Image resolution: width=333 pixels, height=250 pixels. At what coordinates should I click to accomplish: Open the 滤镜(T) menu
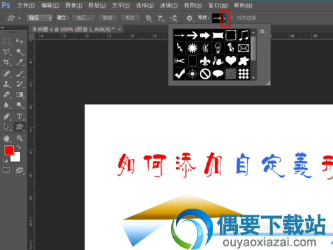(x=169, y=5)
